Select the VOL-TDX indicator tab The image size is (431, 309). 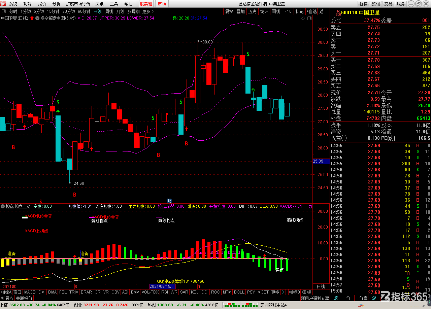point(150,292)
